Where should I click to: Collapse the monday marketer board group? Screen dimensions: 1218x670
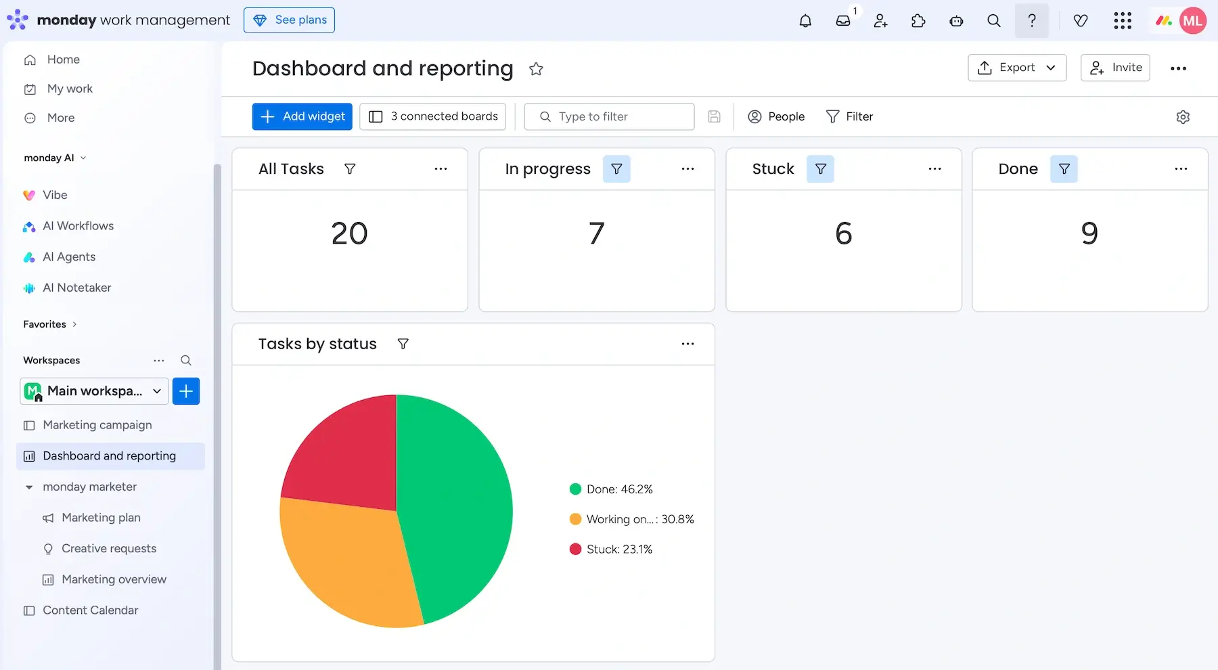click(29, 487)
